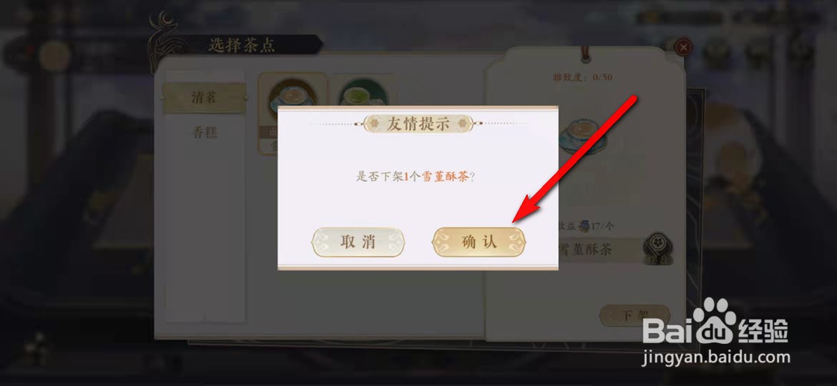The image size is (837, 386).
Task: Tap the 下架 button in detail panel
Action: click(x=634, y=316)
